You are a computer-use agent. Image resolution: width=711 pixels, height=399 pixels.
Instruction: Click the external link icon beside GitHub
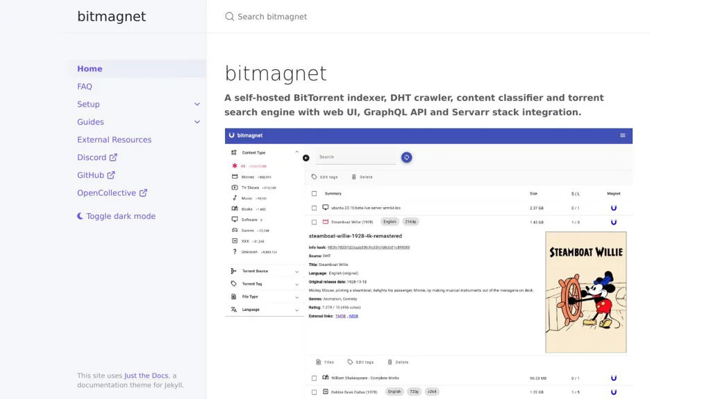pos(111,175)
